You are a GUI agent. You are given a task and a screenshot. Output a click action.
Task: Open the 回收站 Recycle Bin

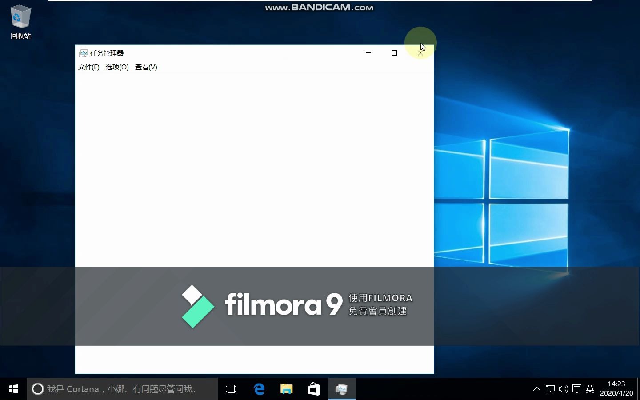[x=20, y=18]
